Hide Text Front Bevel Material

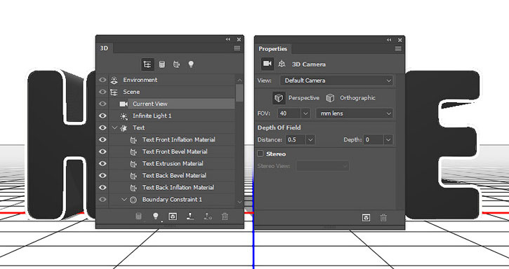[103, 152]
